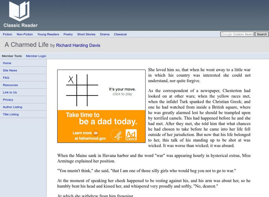
Task: Open Site News in sidebar
Action: (x=10, y=70)
